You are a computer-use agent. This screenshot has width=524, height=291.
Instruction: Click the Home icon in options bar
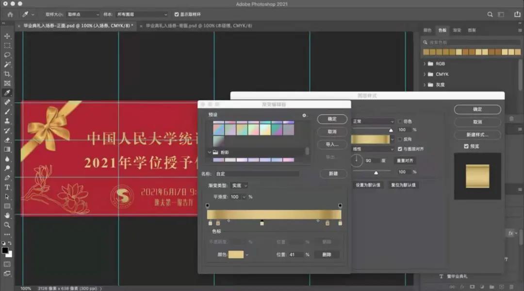pyautogui.click(x=10, y=15)
